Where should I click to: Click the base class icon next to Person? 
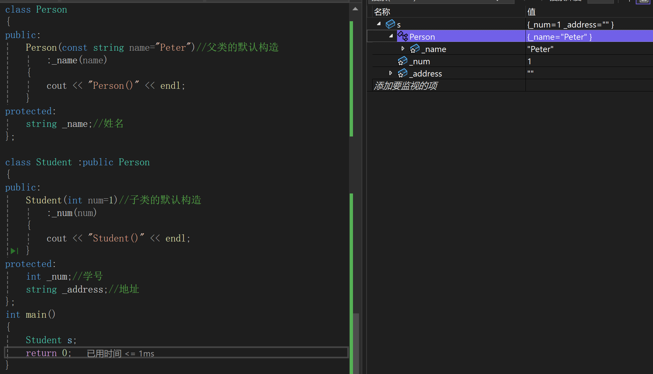coord(403,36)
